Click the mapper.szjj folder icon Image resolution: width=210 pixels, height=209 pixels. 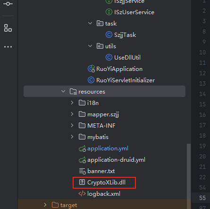82,114
